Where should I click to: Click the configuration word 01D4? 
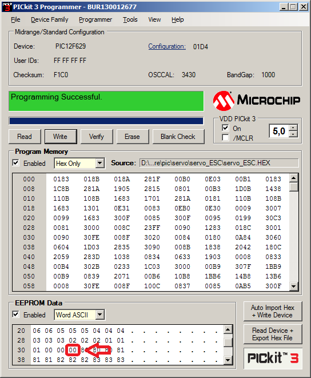tap(201, 47)
